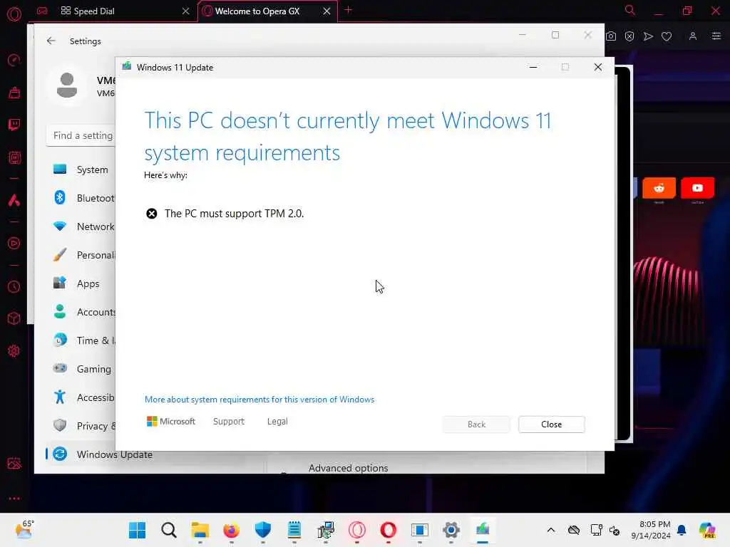Screen dimensions: 730x547
Task: Click the Close button in Windows 11 Update
Action: tap(552, 424)
